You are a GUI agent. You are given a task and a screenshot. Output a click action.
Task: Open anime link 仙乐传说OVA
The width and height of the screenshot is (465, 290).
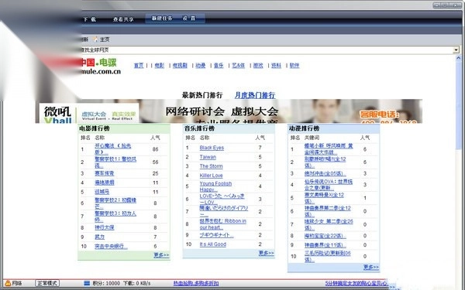329,185
